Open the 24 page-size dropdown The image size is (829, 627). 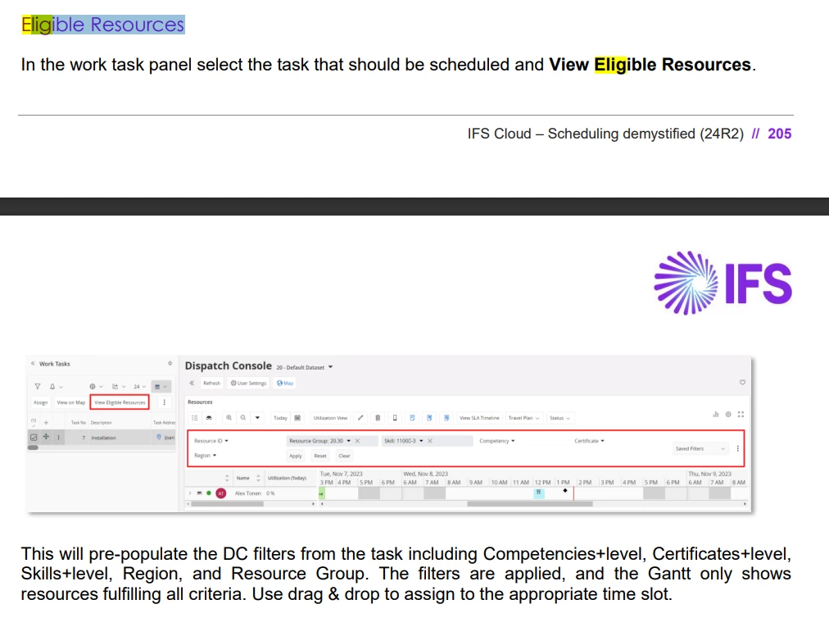[139, 386]
